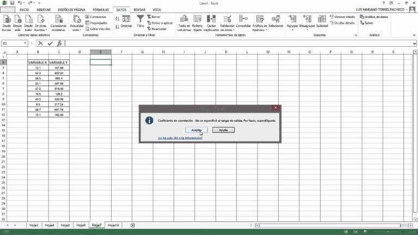Switch to the INICIO tab
The image size is (418, 235).
click(x=24, y=10)
